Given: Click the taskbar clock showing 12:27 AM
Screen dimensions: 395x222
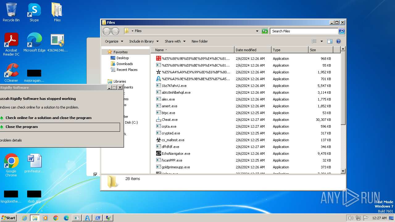Looking at the screenshot, I should [x=379, y=218].
